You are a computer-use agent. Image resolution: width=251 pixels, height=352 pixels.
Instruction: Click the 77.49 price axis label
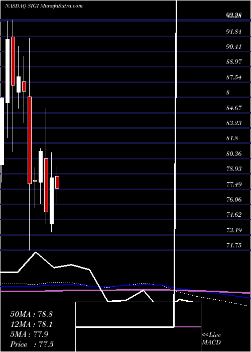(234, 185)
